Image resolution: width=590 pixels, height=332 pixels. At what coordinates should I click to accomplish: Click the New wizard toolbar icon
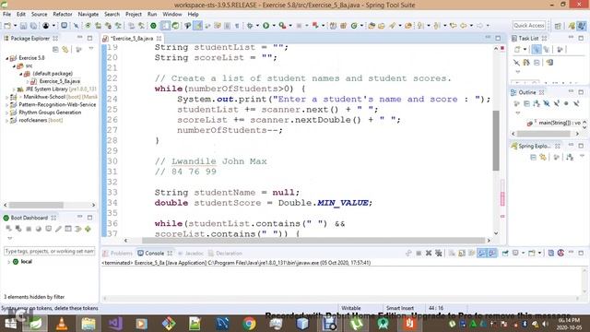click(7, 26)
